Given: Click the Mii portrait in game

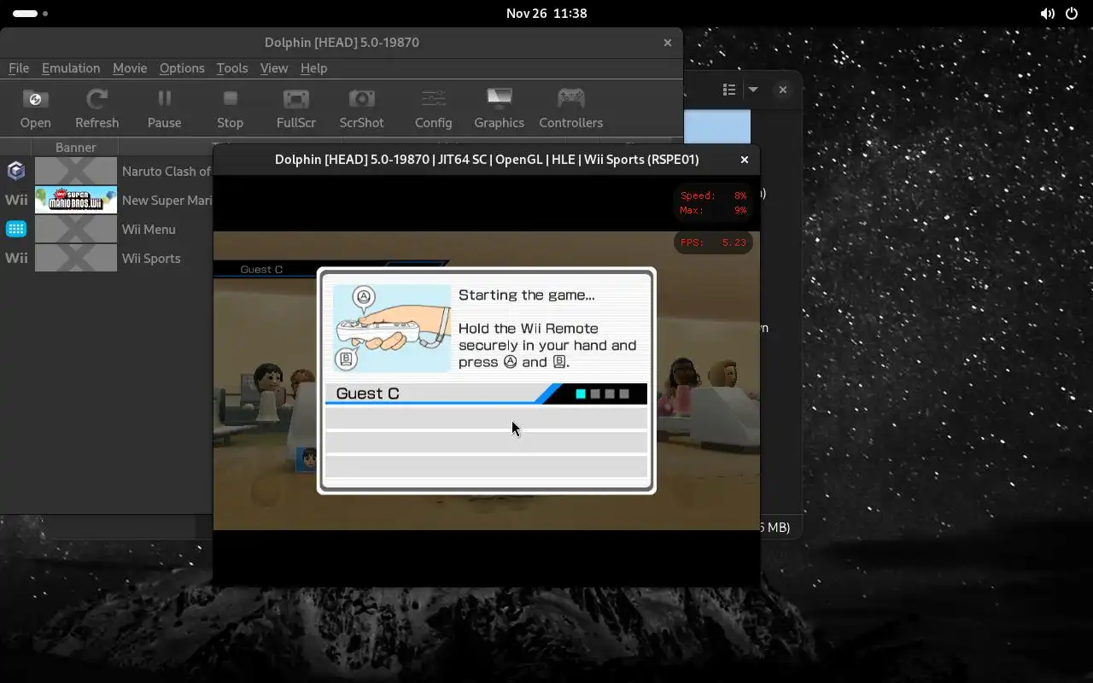Looking at the screenshot, I should [307, 459].
